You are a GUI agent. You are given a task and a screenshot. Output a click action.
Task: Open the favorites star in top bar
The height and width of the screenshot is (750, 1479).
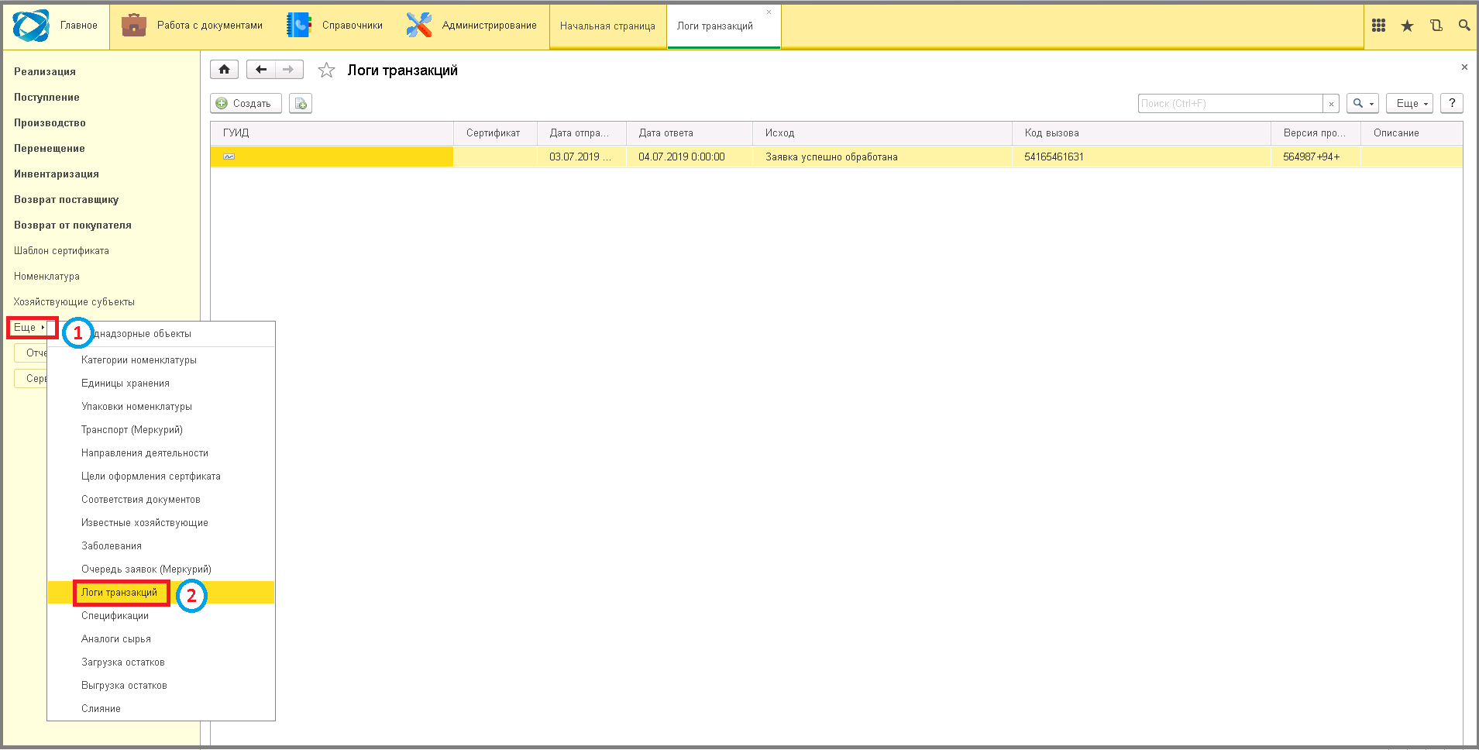point(1407,26)
